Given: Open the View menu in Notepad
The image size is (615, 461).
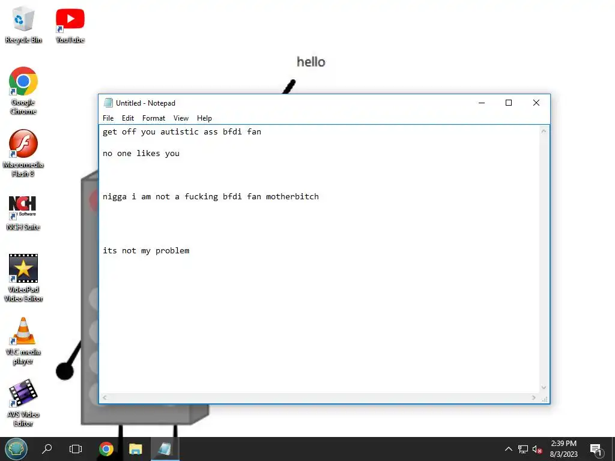Looking at the screenshot, I should (x=181, y=118).
